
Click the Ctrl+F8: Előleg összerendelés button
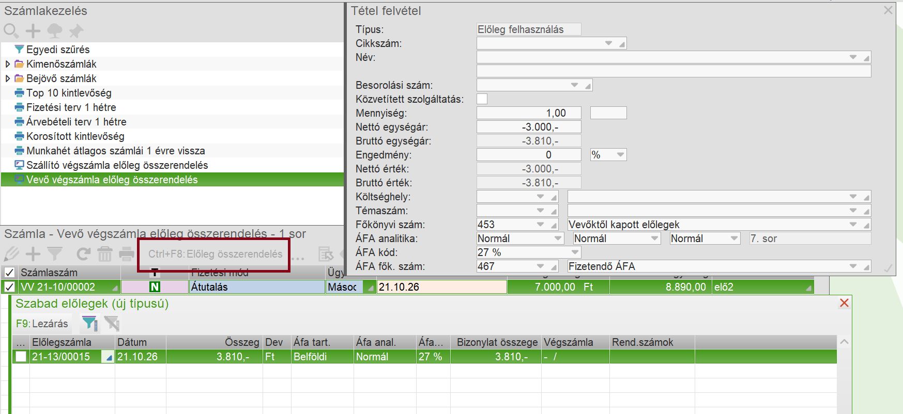pos(215,254)
